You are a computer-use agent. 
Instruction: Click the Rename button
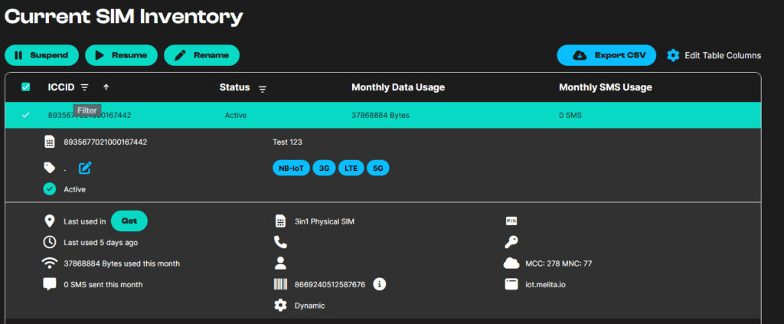201,55
